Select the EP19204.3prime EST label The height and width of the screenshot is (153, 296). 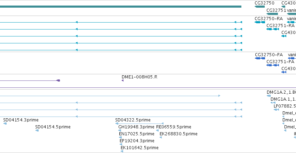click(137, 141)
